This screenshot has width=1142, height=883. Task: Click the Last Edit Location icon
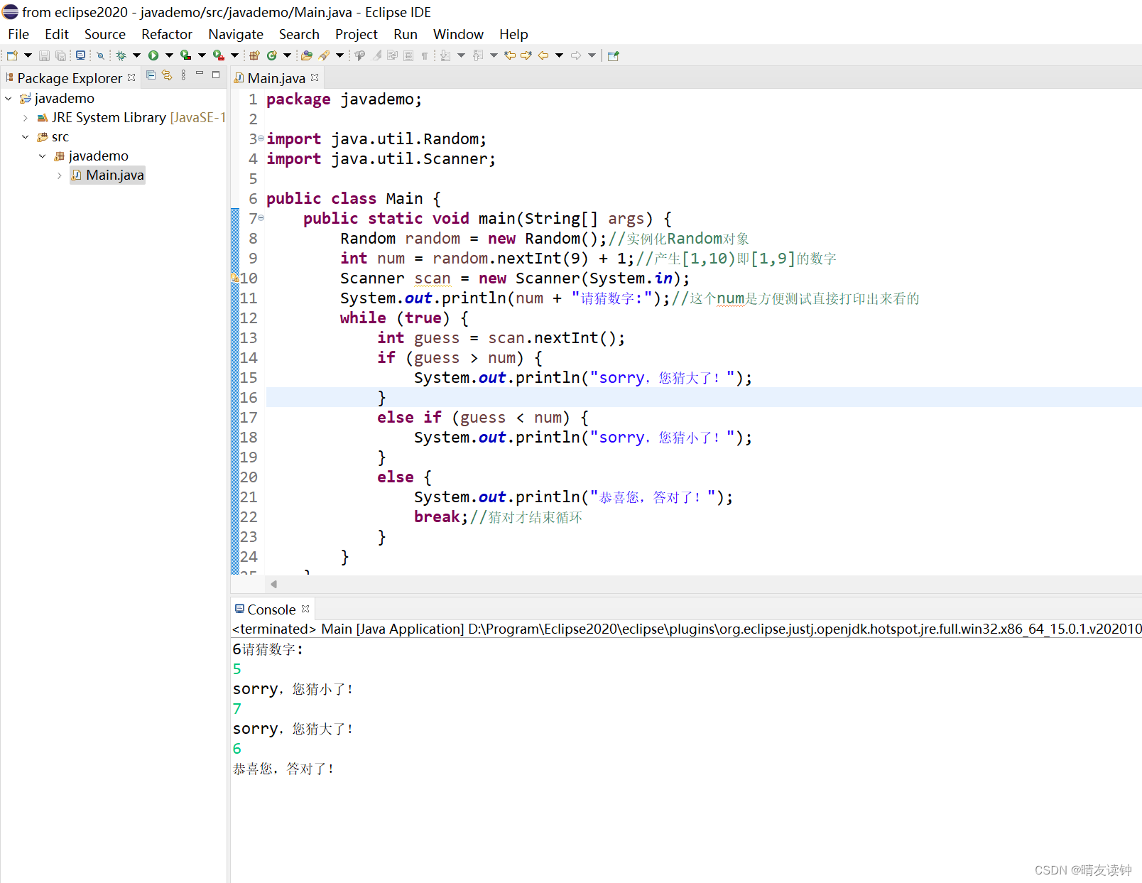coord(510,55)
